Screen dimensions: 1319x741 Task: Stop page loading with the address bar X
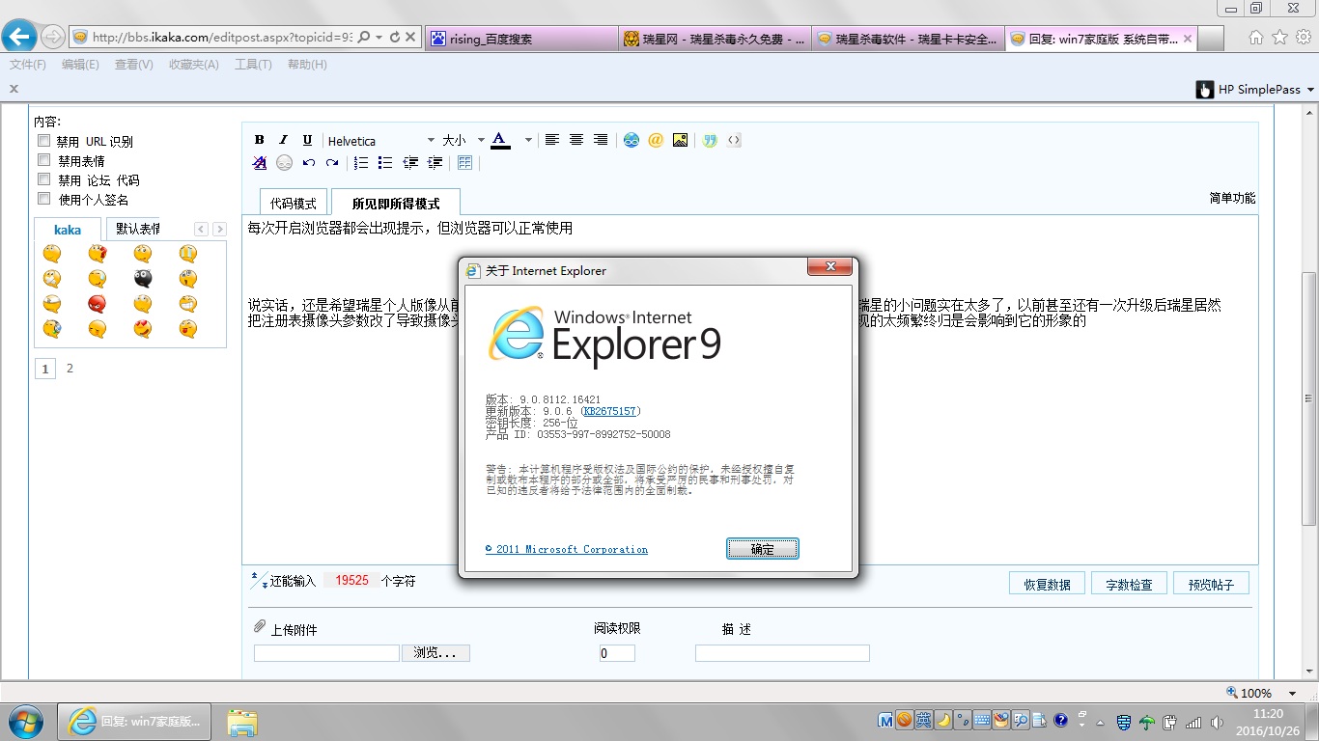(x=410, y=37)
